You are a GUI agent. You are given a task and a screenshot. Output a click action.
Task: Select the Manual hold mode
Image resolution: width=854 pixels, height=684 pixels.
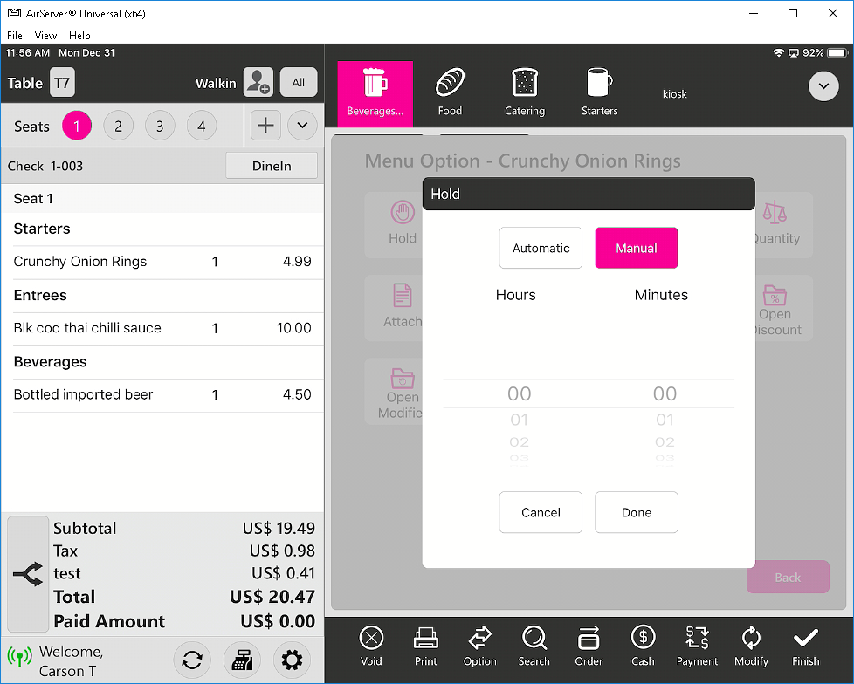coord(636,248)
